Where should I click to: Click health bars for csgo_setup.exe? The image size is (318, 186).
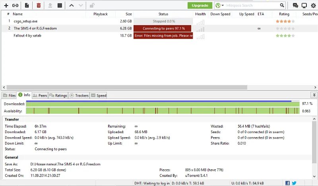point(200,22)
